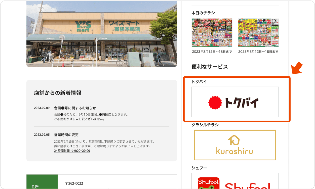
Task: Click the heading 本日のチラシ
Action: [203, 13]
